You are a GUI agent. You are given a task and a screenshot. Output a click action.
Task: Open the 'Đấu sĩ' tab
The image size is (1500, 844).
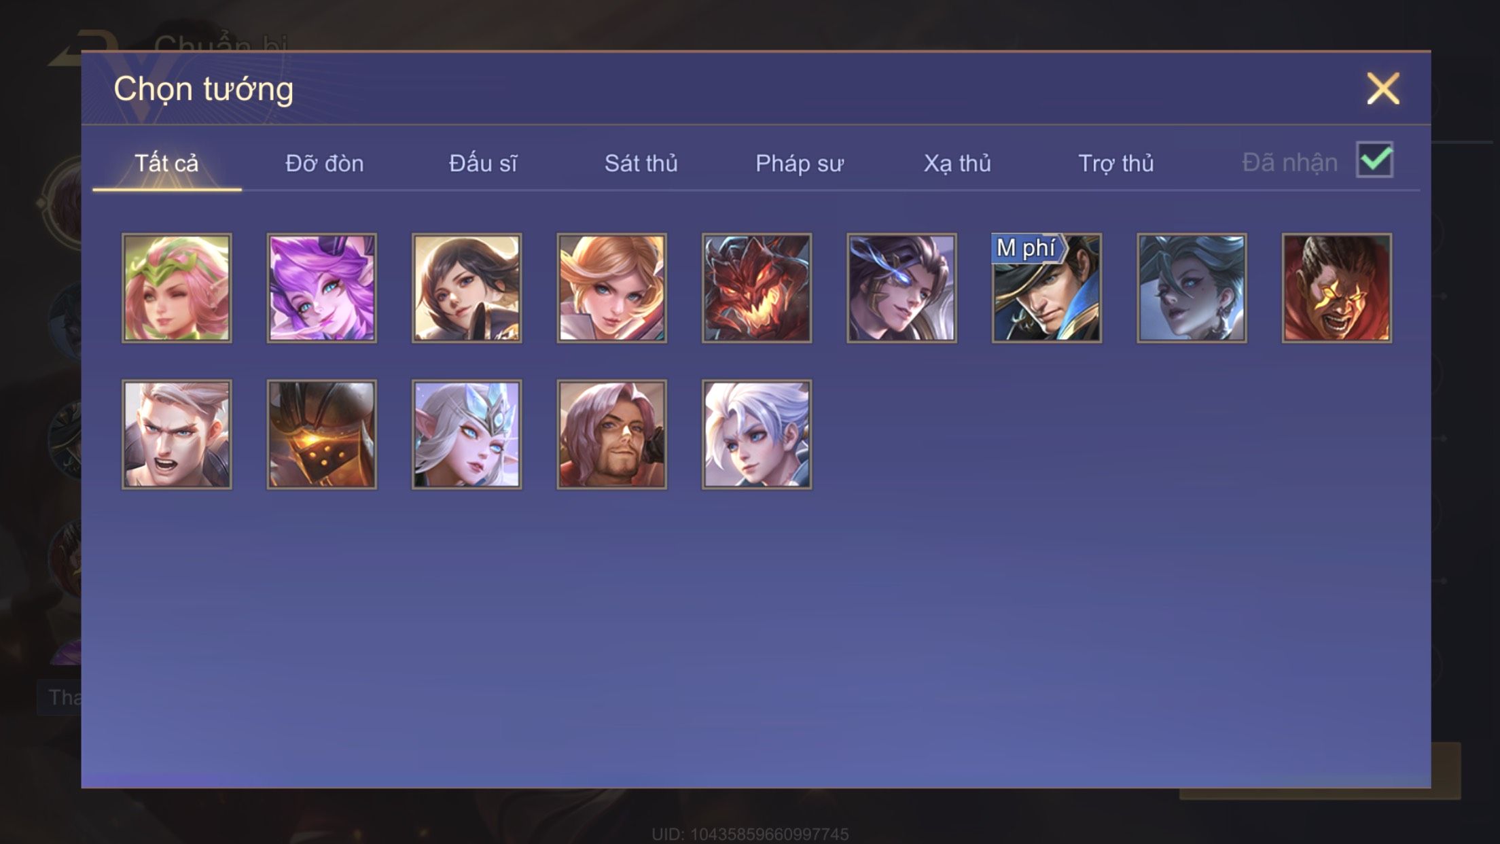tap(483, 164)
